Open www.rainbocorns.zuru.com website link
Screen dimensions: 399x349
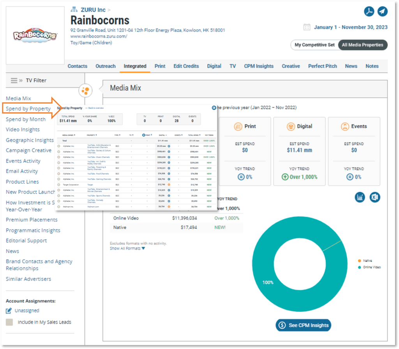tap(99, 36)
